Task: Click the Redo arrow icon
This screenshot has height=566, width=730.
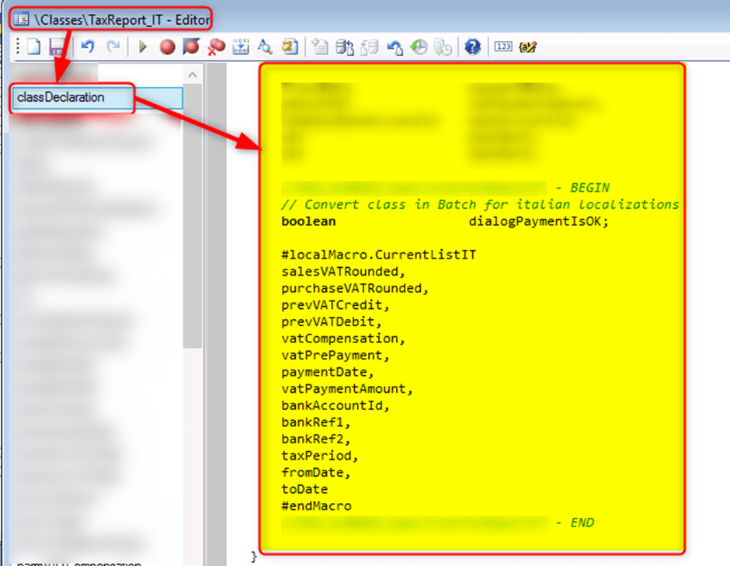Action: 113,47
